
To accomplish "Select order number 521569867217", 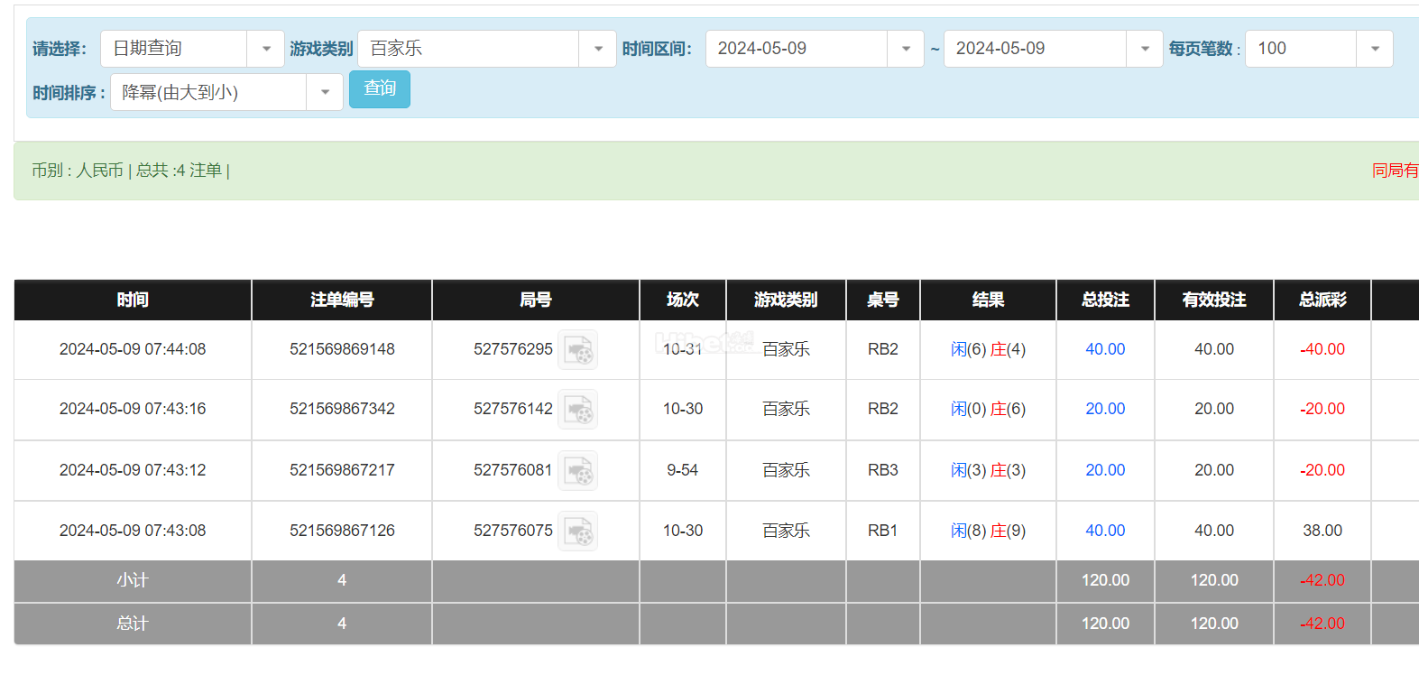I will tap(342, 470).
